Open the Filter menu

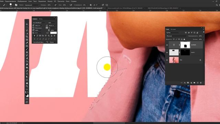tap(50, 1)
